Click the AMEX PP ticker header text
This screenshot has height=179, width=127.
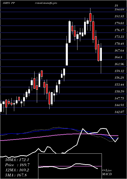[x=9, y=3]
